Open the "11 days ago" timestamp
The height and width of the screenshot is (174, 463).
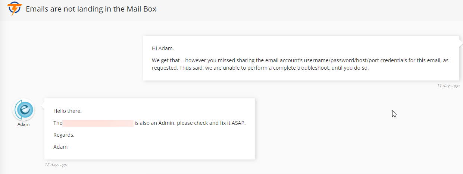448,86
